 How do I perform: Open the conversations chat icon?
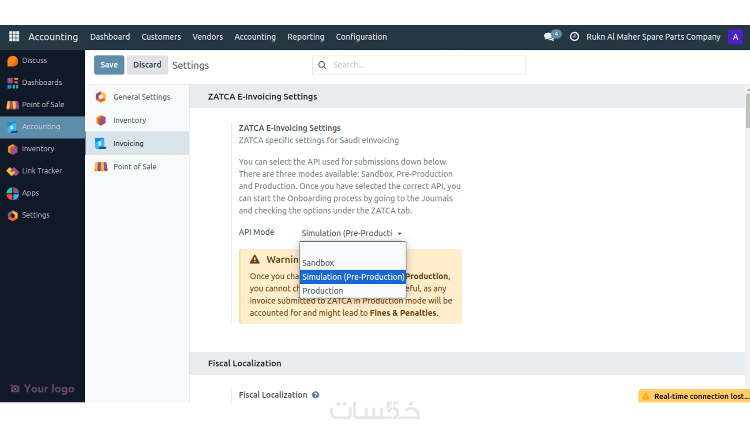550,37
